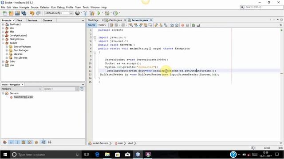The image size is (284, 159).
Task: Switch editor to History view
Action: 102,25
